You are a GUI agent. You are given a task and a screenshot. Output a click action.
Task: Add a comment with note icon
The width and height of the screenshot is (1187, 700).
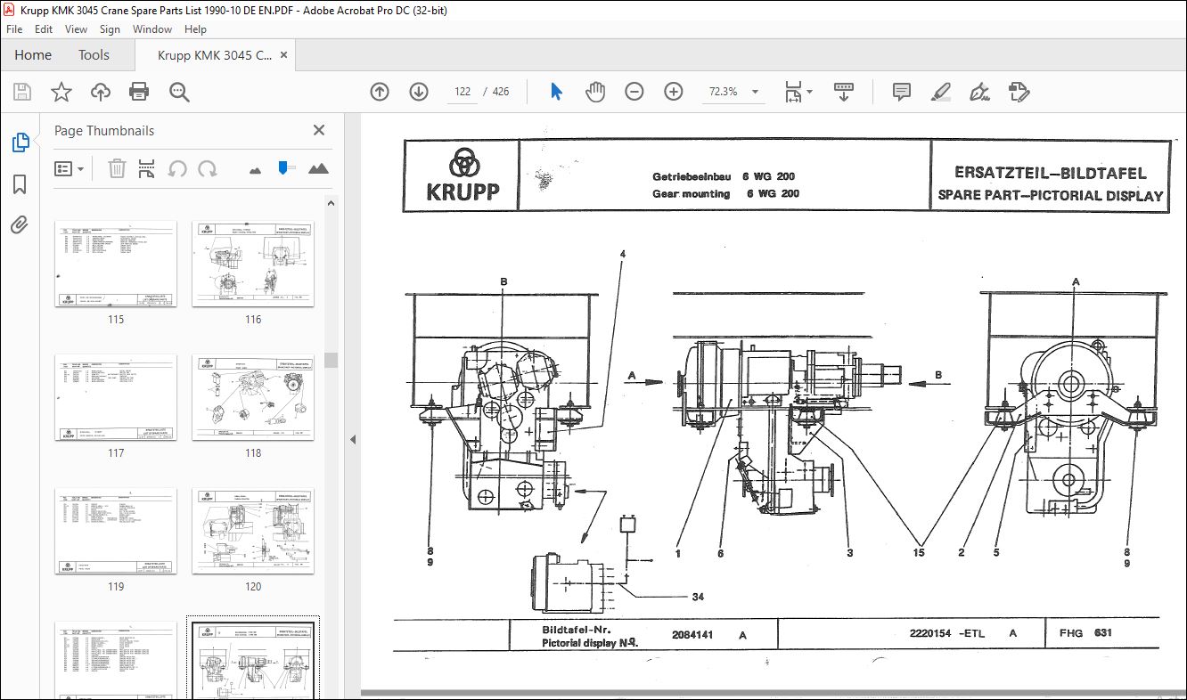[901, 92]
